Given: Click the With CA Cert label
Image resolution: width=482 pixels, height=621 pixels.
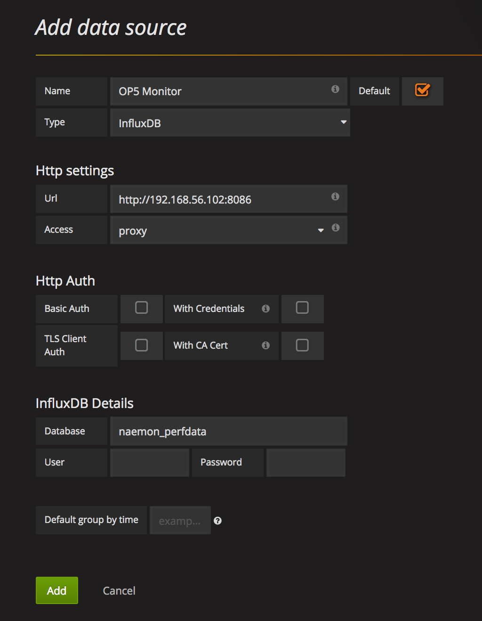Looking at the screenshot, I should coord(201,345).
